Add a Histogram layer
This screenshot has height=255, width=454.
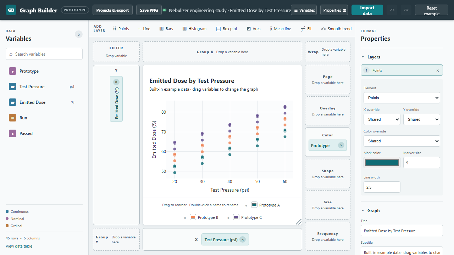[x=194, y=29]
